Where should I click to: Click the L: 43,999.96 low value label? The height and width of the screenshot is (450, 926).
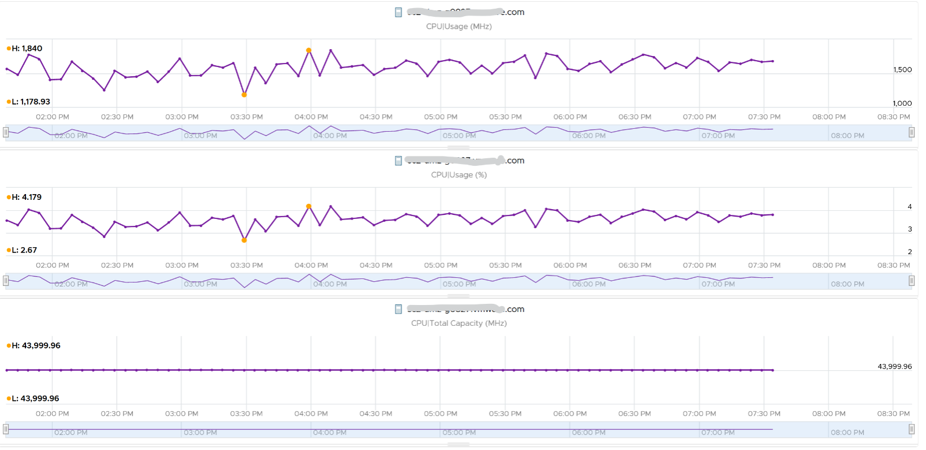33,399
